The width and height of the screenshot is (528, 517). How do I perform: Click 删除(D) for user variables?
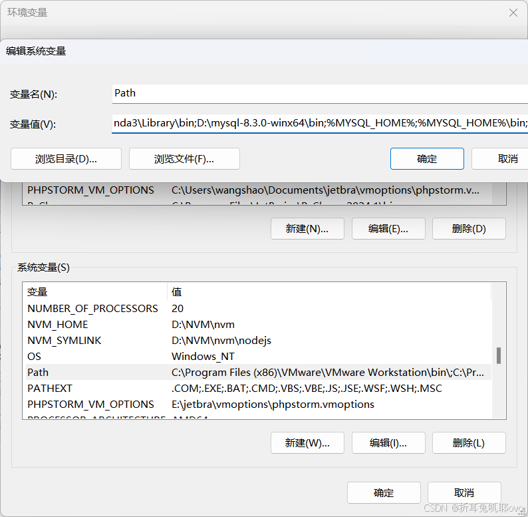click(x=469, y=229)
